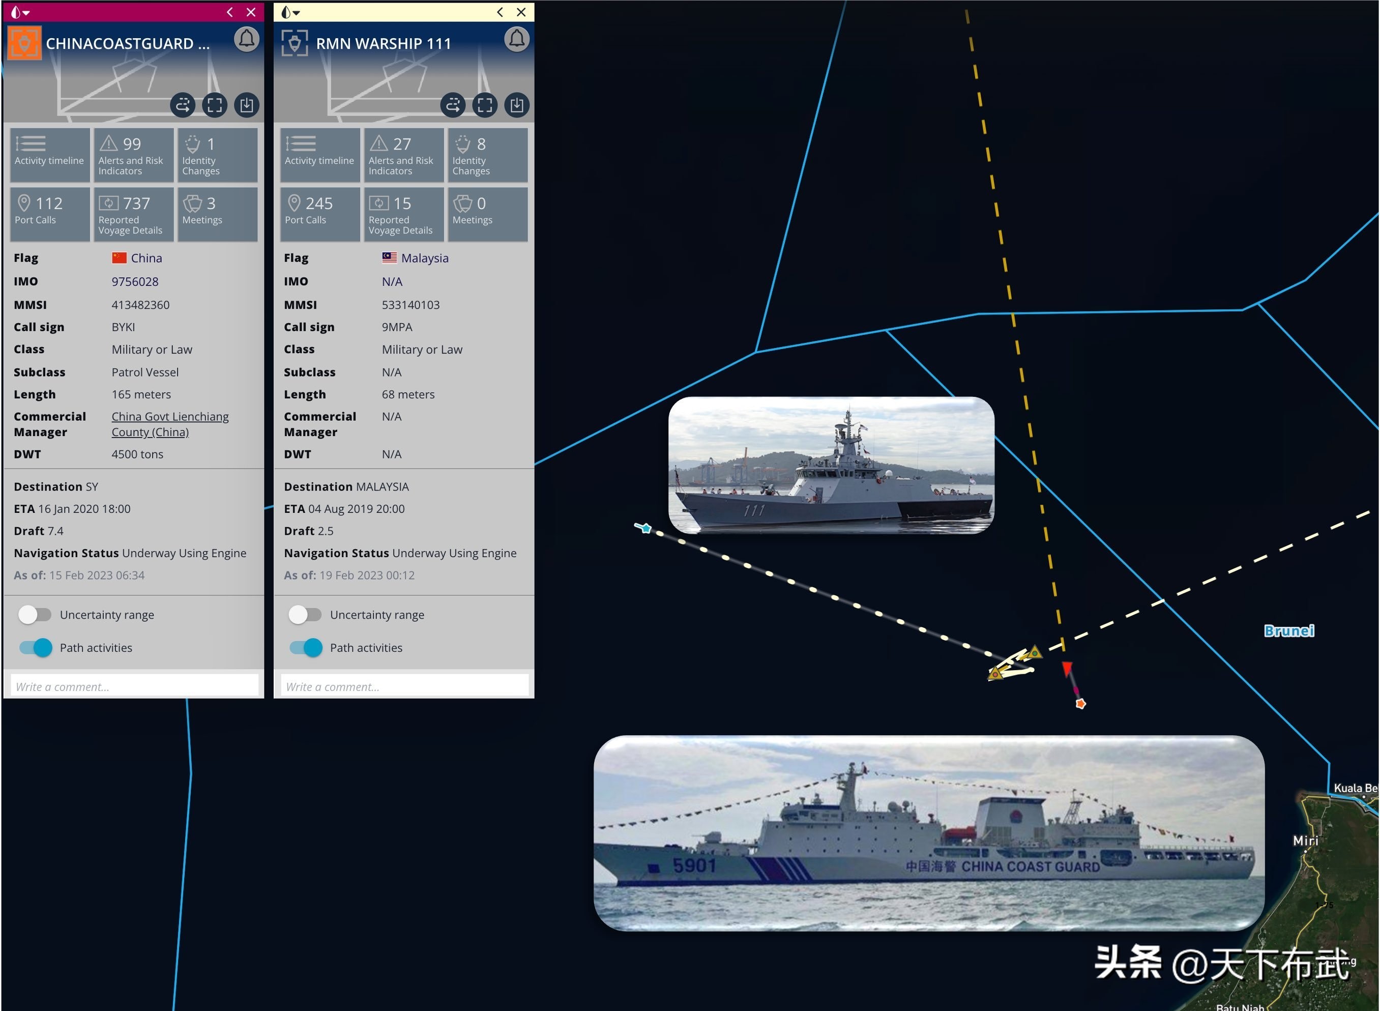The width and height of the screenshot is (1380, 1011).
Task: Open Identity Changes on RMN WARSHIP 111 panel
Action: click(x=487, y=155)
